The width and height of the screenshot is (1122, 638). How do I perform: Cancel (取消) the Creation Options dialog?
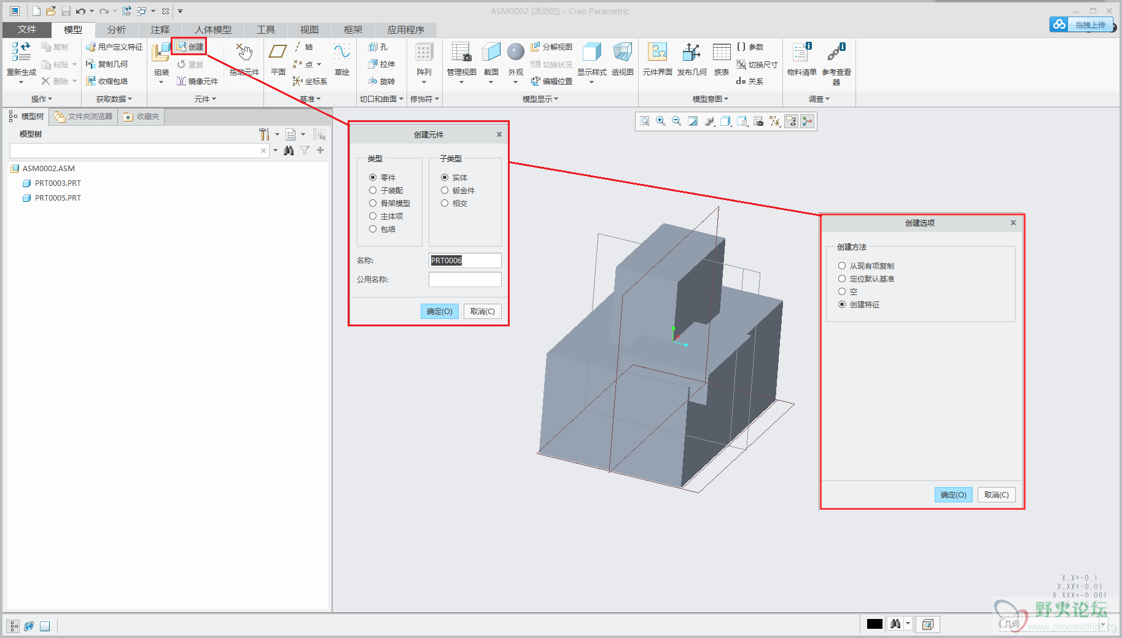pyautogui.click(x=997, y=495)
